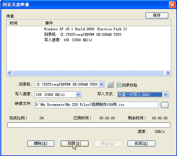Click the 擦除[E] erase button
The height and width of the screenshot is (156, 177).
41,143
